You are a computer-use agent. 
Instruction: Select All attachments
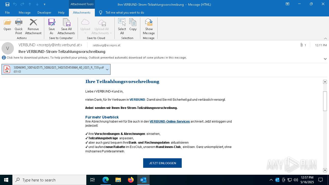click(122, 27)
